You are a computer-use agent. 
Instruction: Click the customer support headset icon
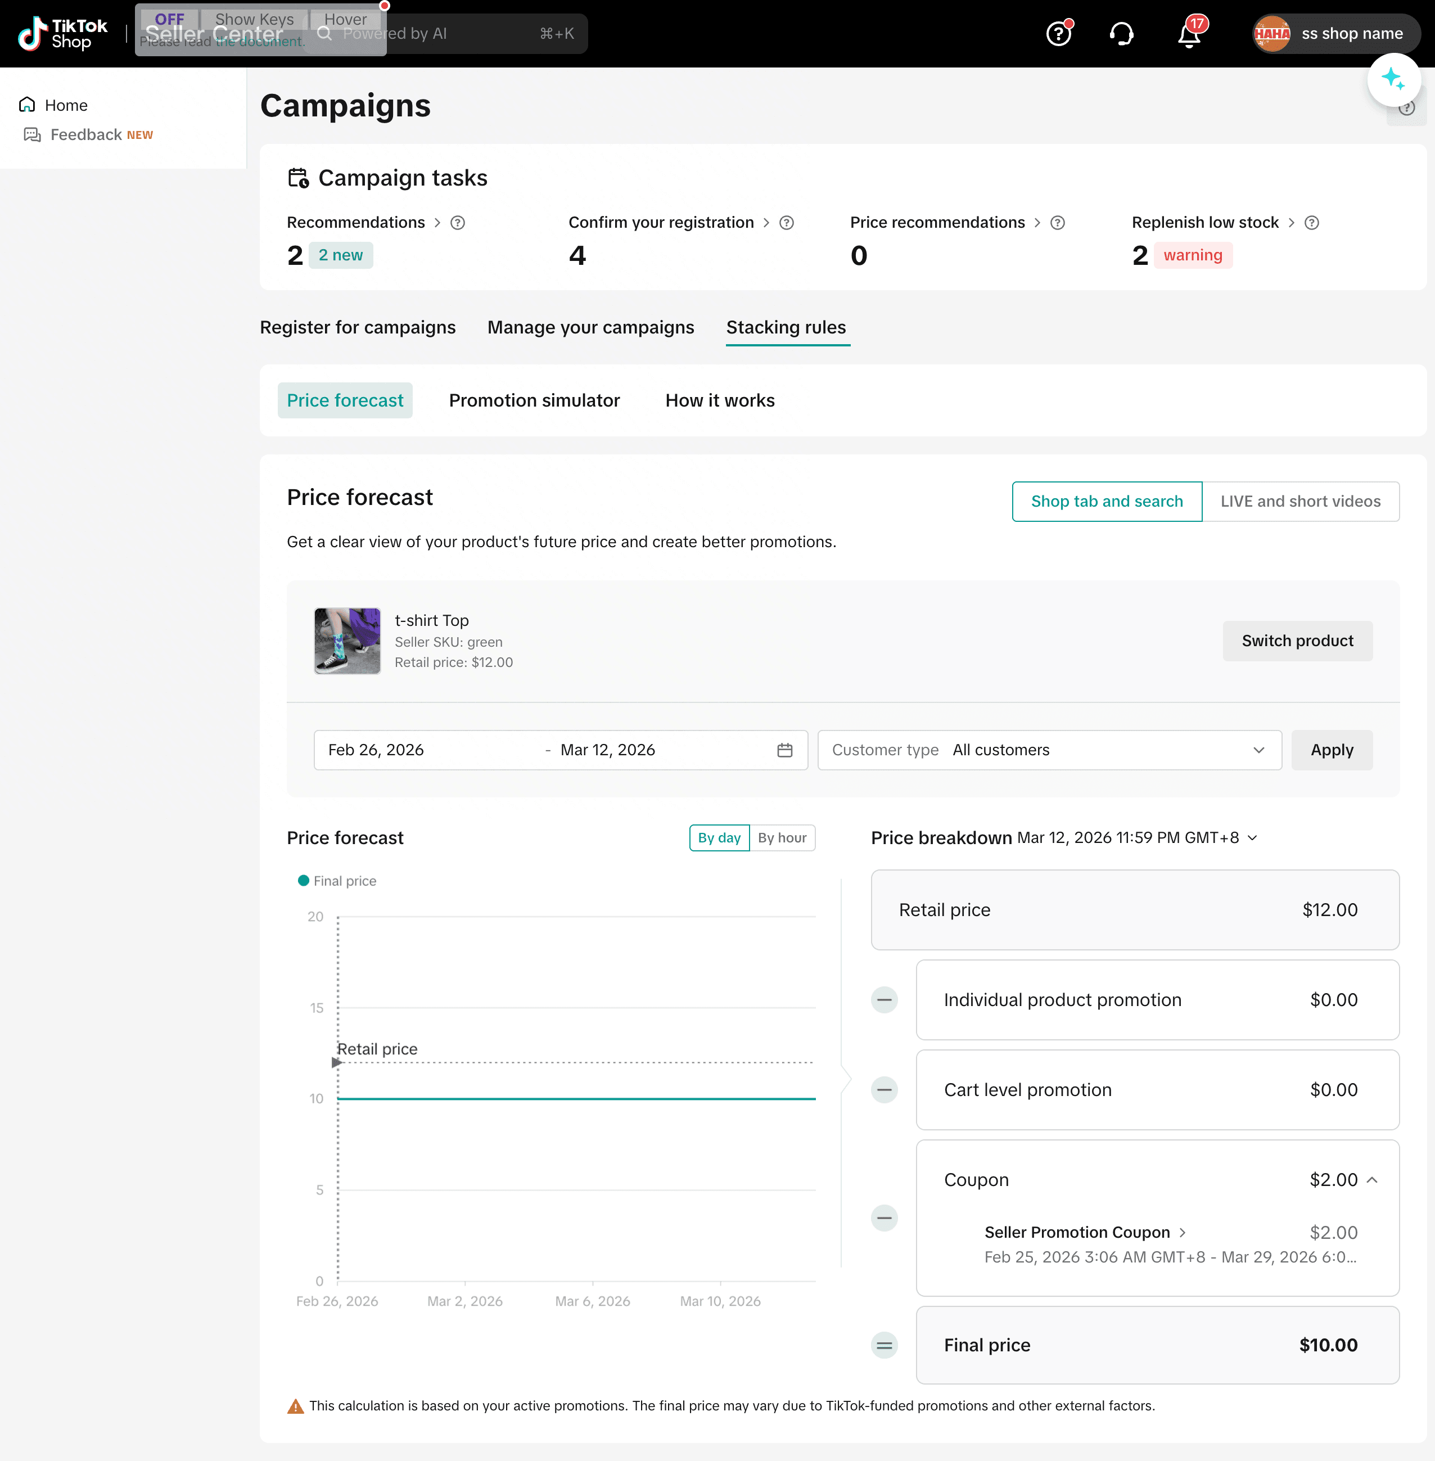(1121, 34)
